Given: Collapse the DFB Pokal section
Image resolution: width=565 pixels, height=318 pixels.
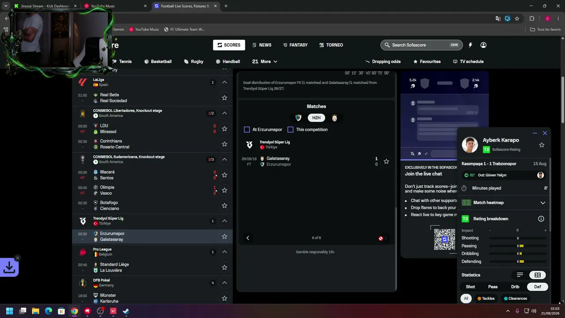Looking at the screenshot, I should click(x=224, y=283).
